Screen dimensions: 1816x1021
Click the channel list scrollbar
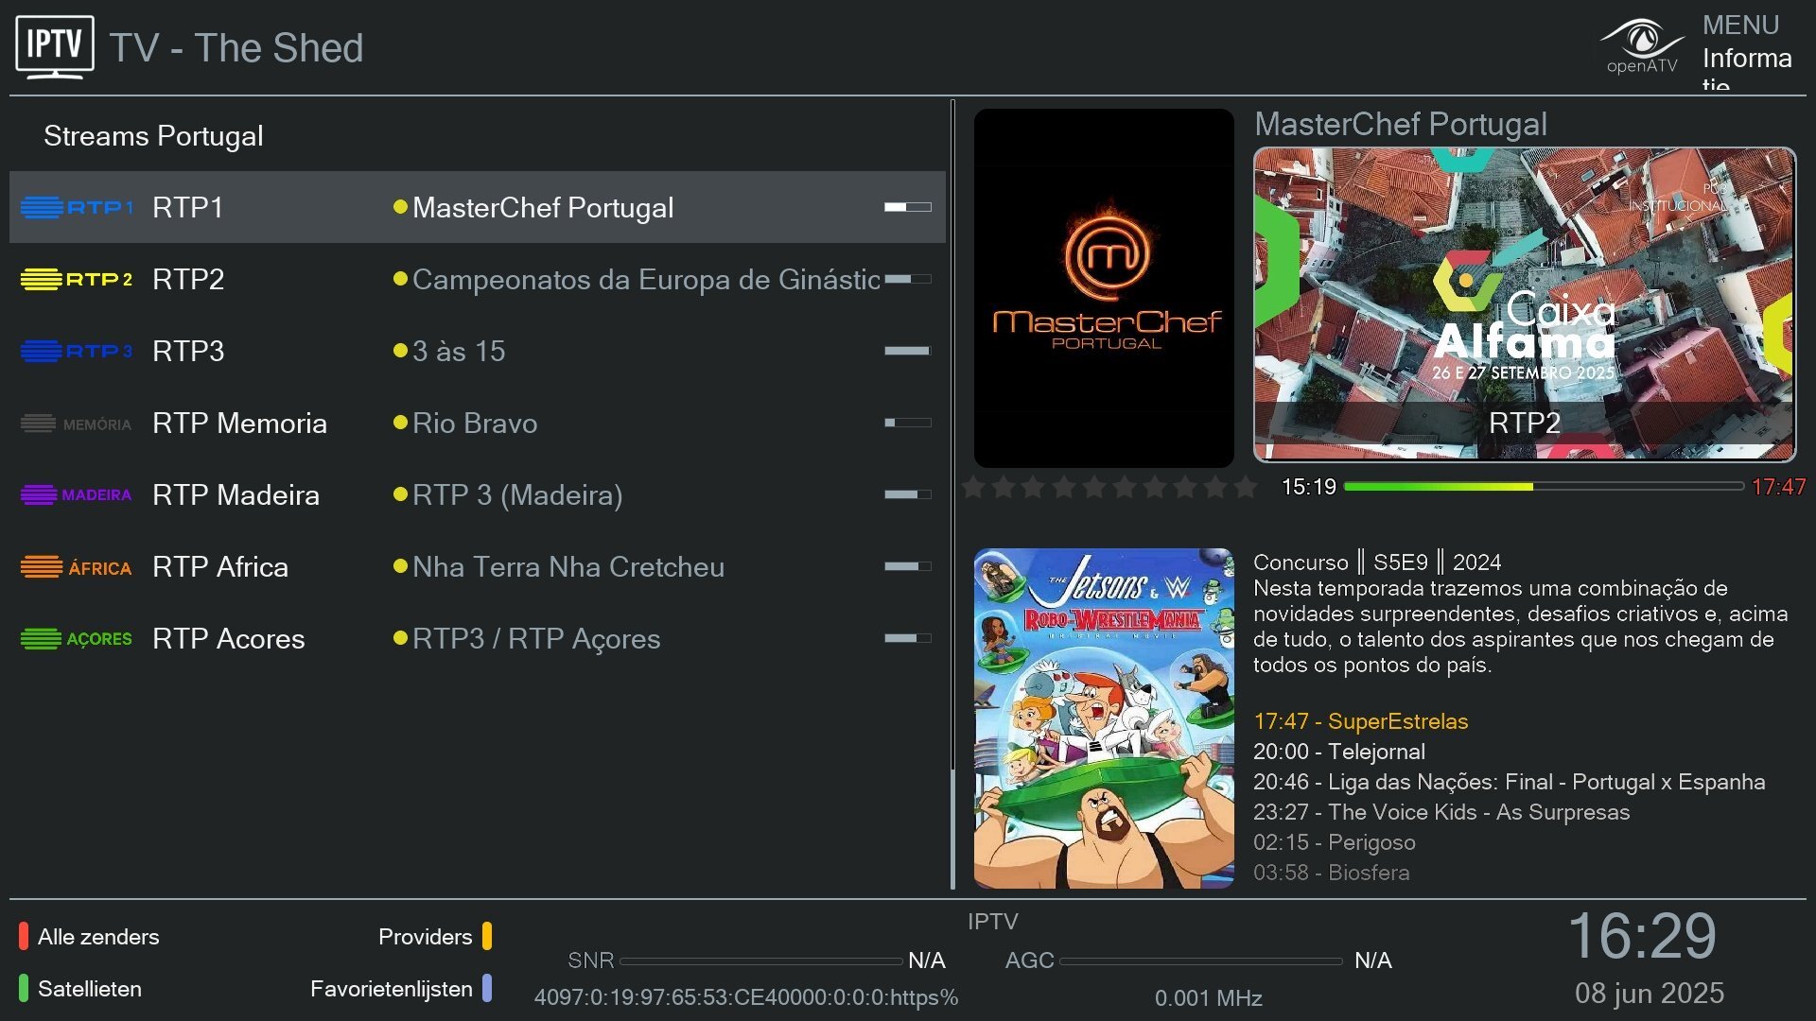952,494
